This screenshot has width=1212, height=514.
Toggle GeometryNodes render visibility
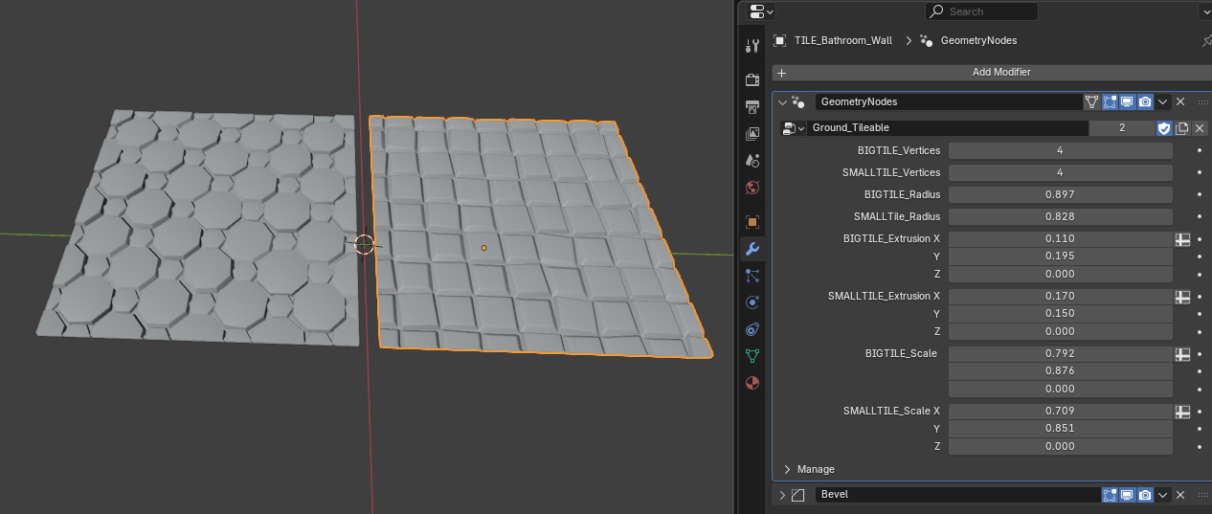pyautogui.click(x=1145, y=101)
